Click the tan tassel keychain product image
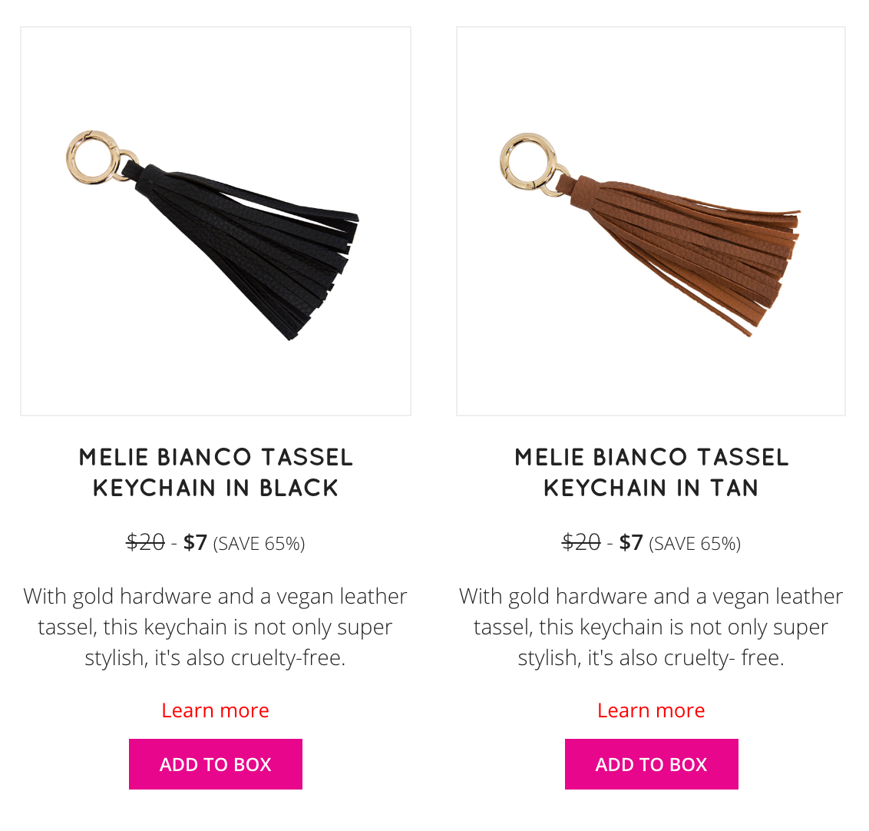 tap(651, 221)
